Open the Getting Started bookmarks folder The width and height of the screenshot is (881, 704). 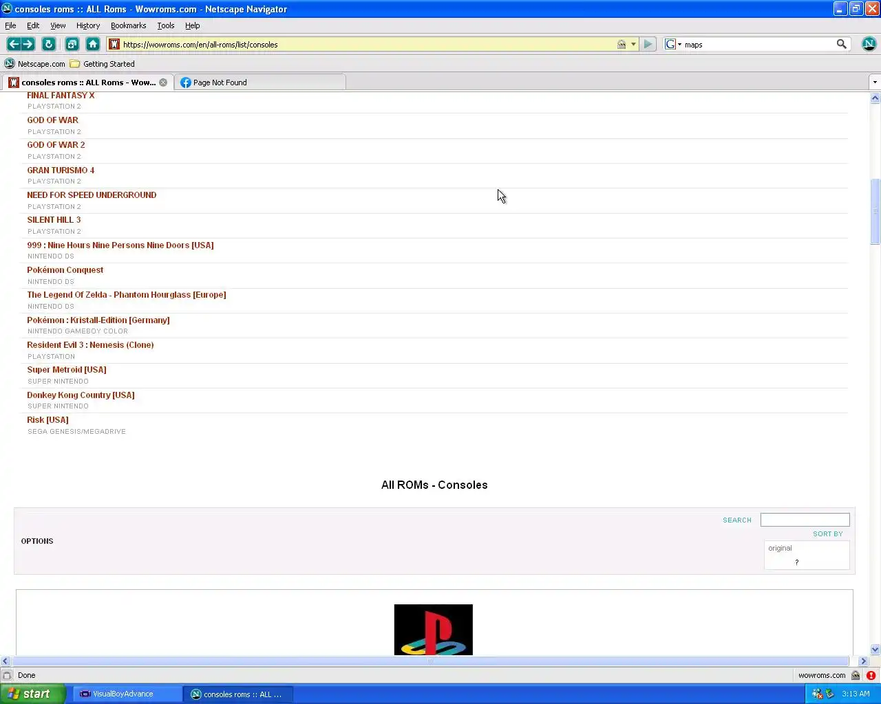pyautogui.click(x=103, y=64)
